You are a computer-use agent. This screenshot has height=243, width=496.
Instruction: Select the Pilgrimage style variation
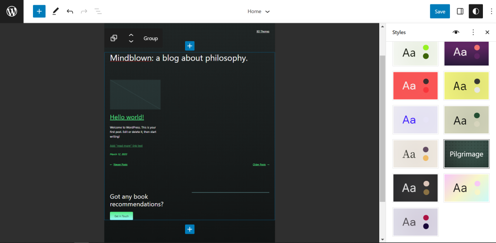(x=466, y=154)
